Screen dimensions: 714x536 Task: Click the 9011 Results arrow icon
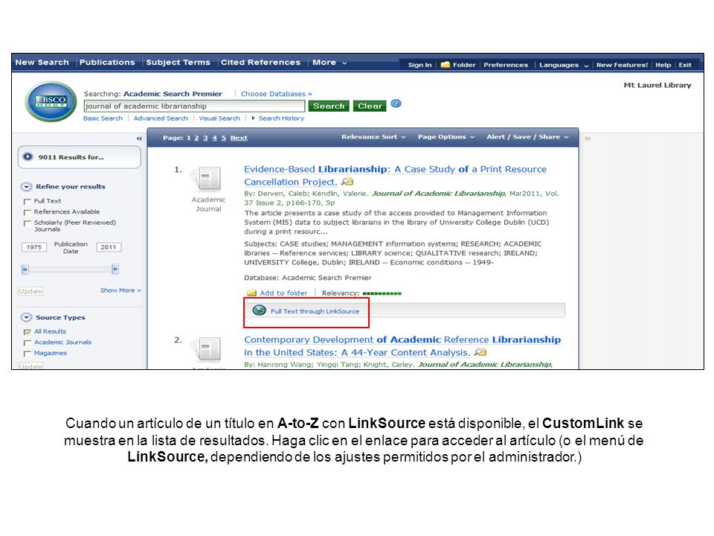pos(28,157)
